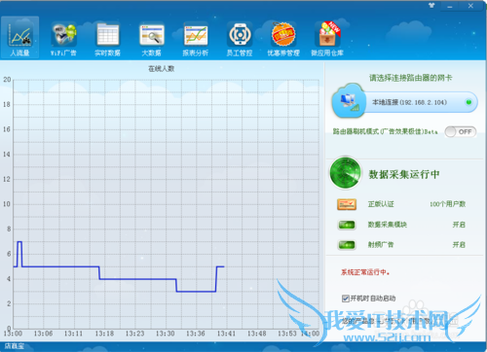Click the 请选择连接路由器的网卡 label

411,78
